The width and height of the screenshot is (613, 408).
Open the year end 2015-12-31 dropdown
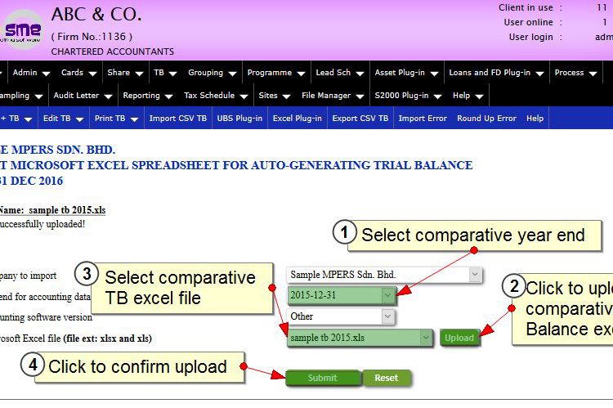pos(342,295)
